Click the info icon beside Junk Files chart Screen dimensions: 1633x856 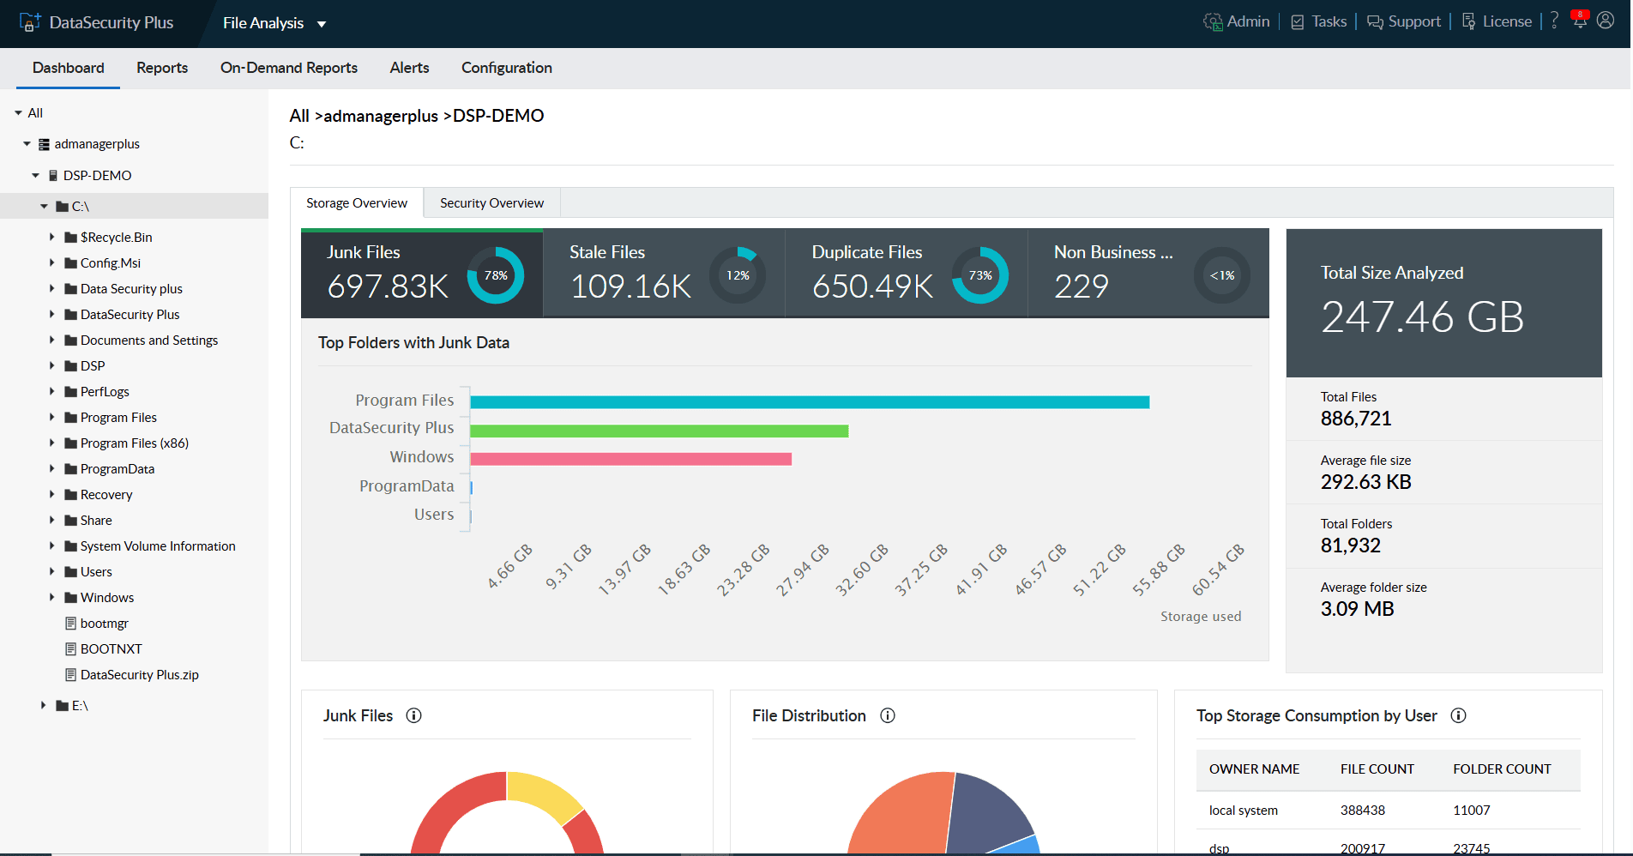tap(414, 715)
